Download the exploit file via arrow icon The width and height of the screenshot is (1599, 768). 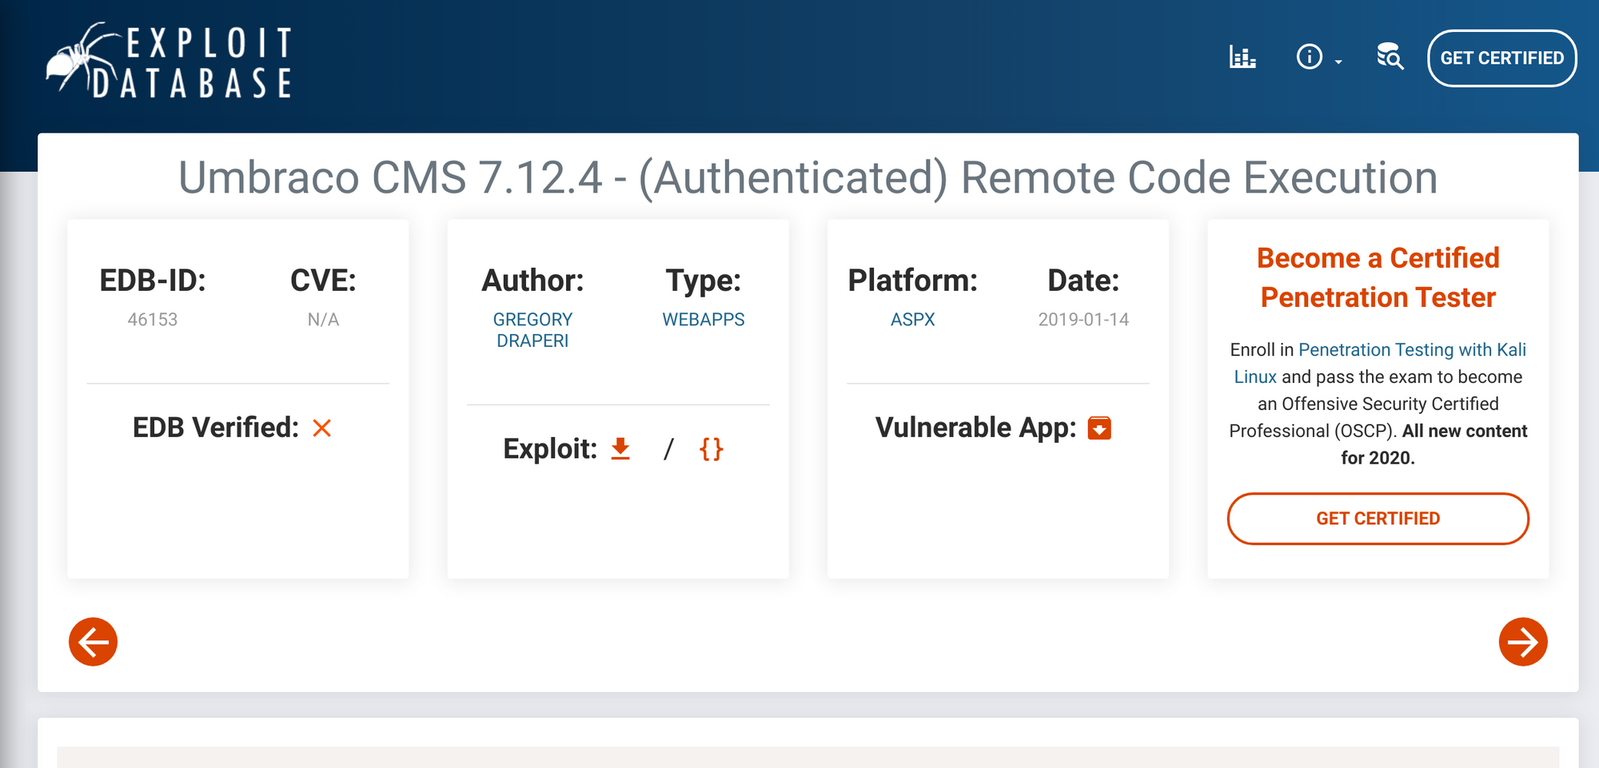click(x=620, y=449)
